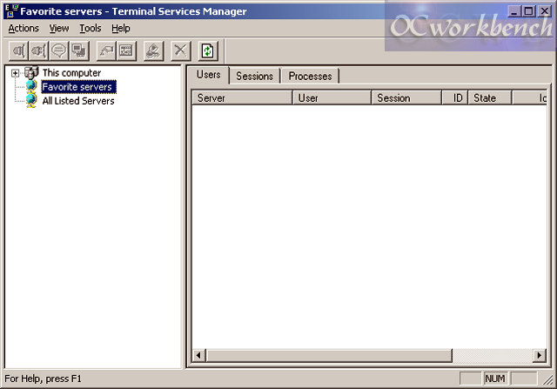
Task: Minimize the Terminal Services Manager window
Action: (513, 11)
